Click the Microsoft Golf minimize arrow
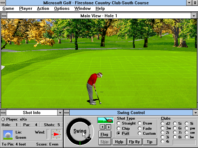This screenshot has height=148, width=198. [189, 3]
